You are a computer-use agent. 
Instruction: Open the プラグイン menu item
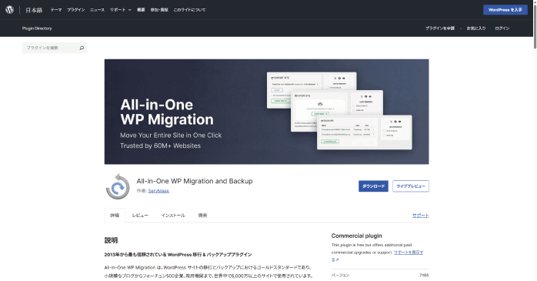pos(75,10)
